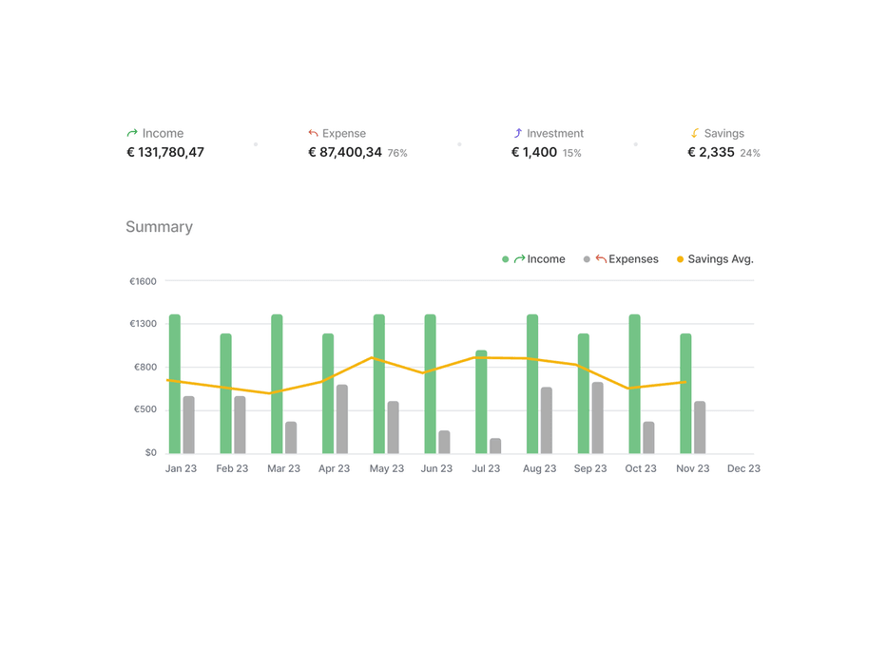Click the green Income arrow icon in top stats
The width and height of the screenshot is (887, 665).
[x=132, y=134]
